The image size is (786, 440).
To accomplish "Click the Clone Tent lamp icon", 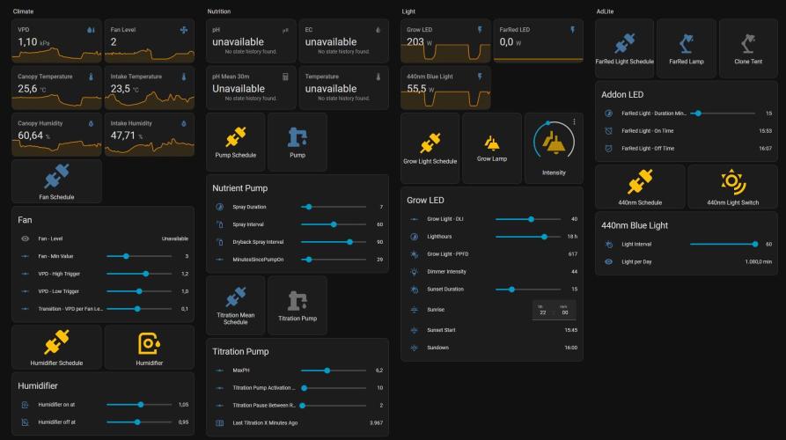I will point(748,44).
